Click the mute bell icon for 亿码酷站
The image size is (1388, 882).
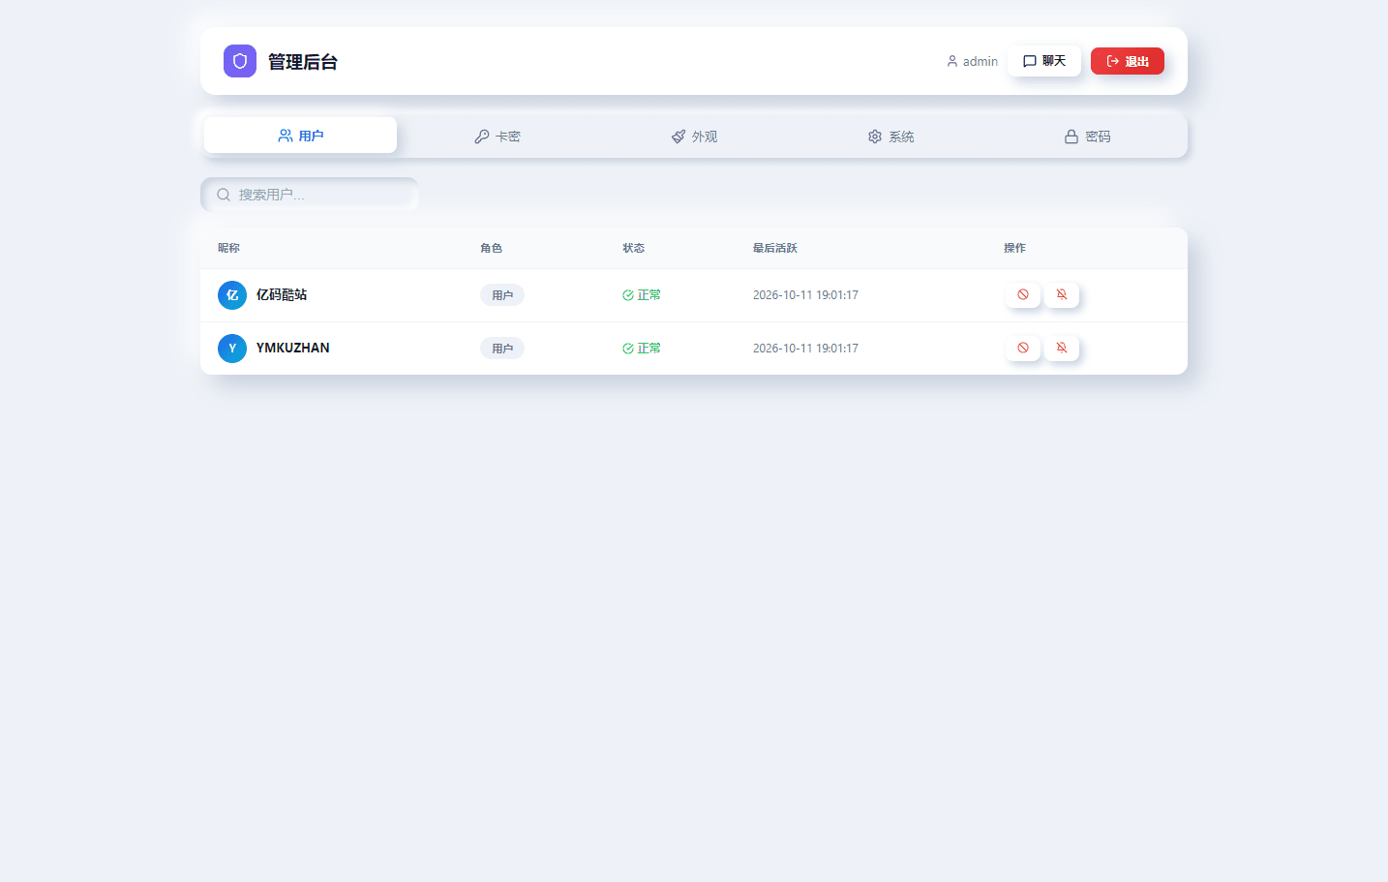tap(1062, 294)
